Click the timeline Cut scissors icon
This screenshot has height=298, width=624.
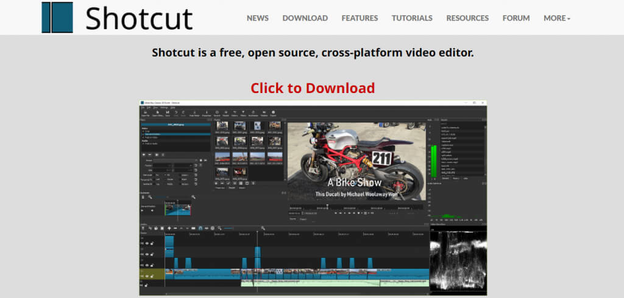150,229
